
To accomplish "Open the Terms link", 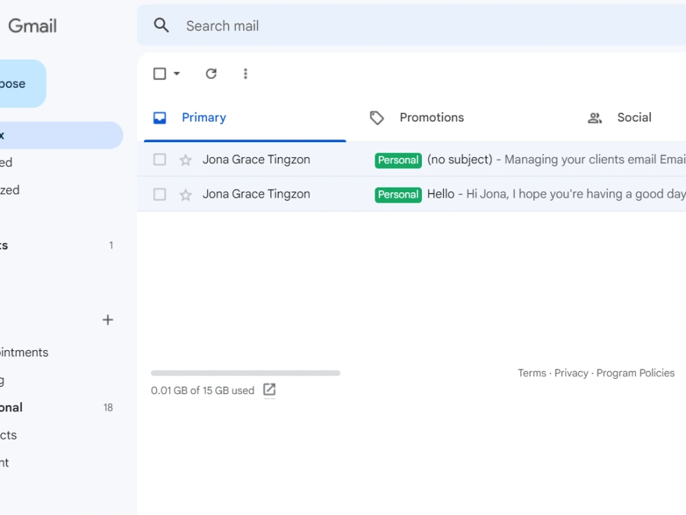I will coord(532,373).
